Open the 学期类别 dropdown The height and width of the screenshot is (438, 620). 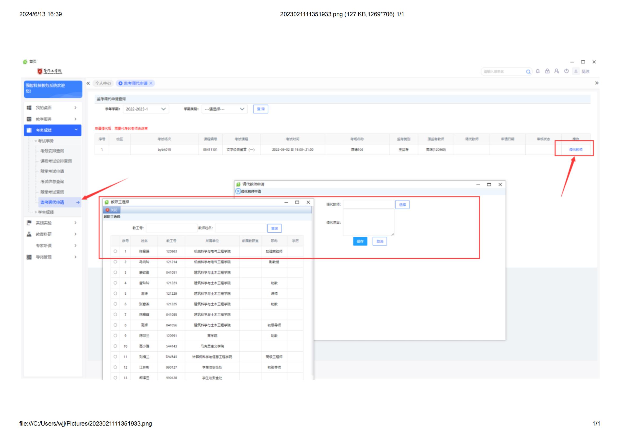tap(225, 109)
